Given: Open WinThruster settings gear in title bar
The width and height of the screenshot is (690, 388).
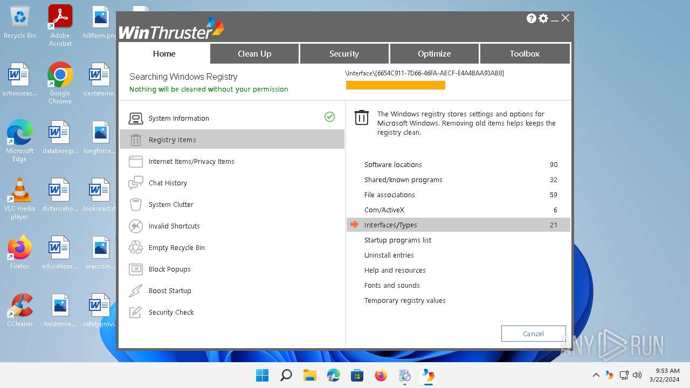Looking at the screenshot, I should 543,18.
